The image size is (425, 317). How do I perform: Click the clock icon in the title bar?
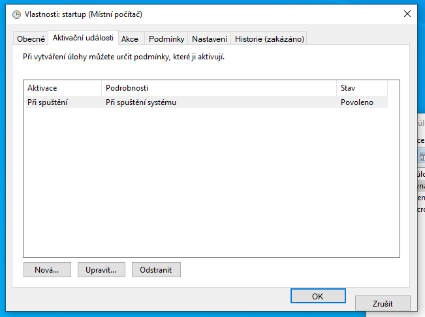coord(17,14)
